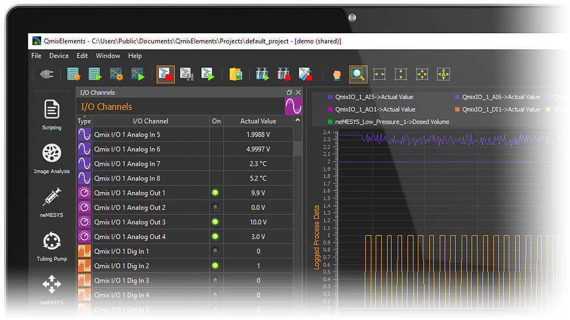This screenshot has width=570, height=320.
Task: Turn off Analog Out 1 channel LED
Action: coord(216,193)
